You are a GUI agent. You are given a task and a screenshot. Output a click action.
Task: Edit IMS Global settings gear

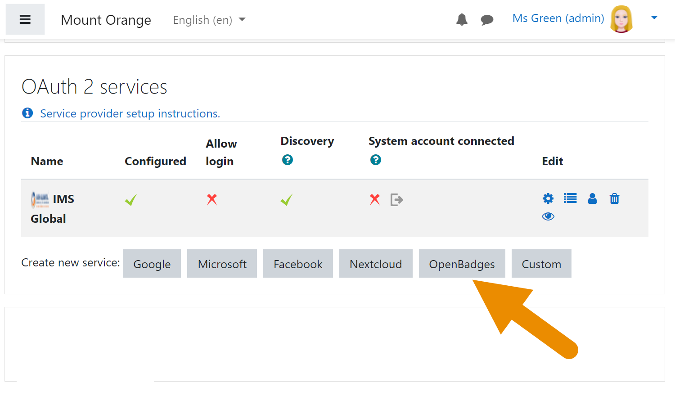tap(548, 198)
